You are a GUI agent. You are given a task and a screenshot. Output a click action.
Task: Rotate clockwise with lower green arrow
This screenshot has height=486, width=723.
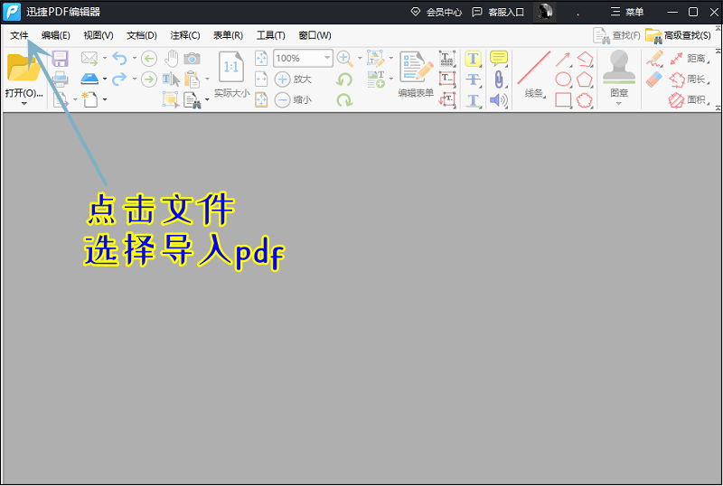pyautogui.click(x=344, y=99)
